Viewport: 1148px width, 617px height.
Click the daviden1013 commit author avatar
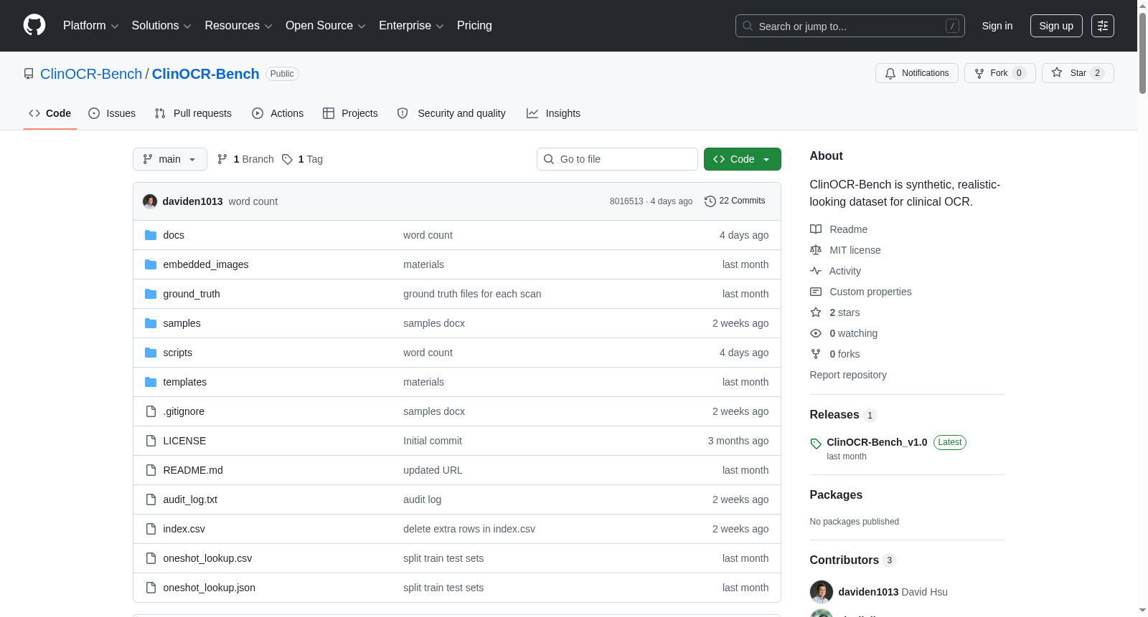(x=150, y=201)
